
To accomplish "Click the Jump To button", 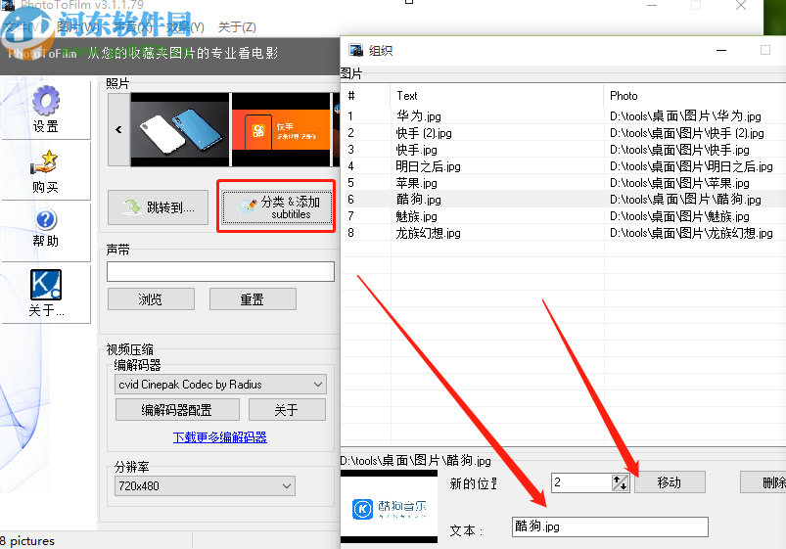I will point(158,207).
